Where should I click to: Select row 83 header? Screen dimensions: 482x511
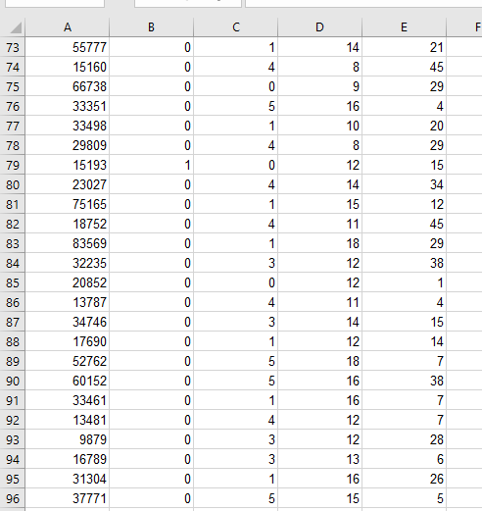[13, 243]
